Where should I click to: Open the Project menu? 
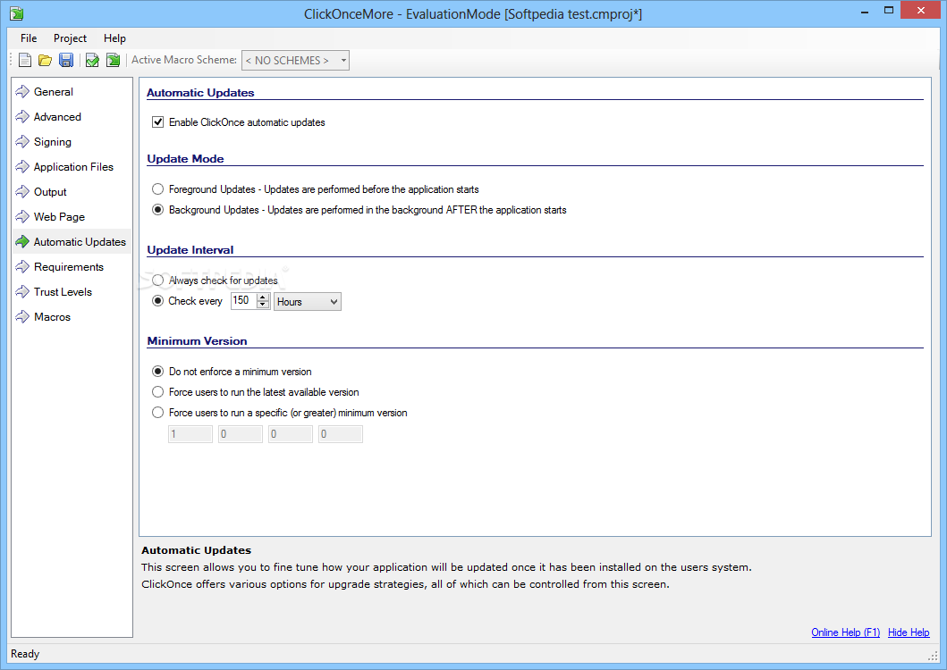[70, 38]
